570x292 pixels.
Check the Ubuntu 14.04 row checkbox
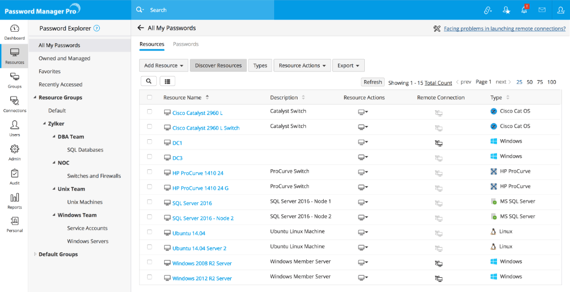click(x=149, y=232)
